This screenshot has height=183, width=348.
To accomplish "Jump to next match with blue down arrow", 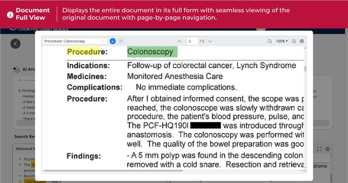I will point(113,41).
